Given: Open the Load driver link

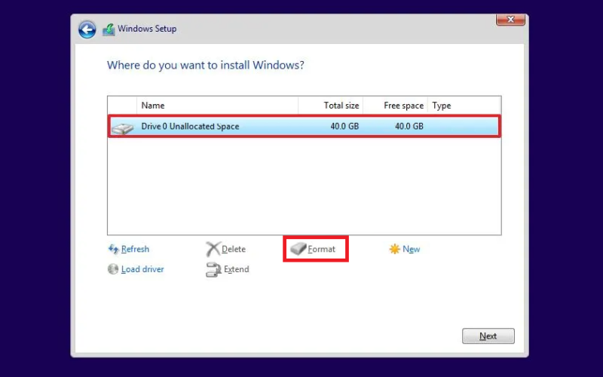Looking at the screenshot, I should [142, 269].
